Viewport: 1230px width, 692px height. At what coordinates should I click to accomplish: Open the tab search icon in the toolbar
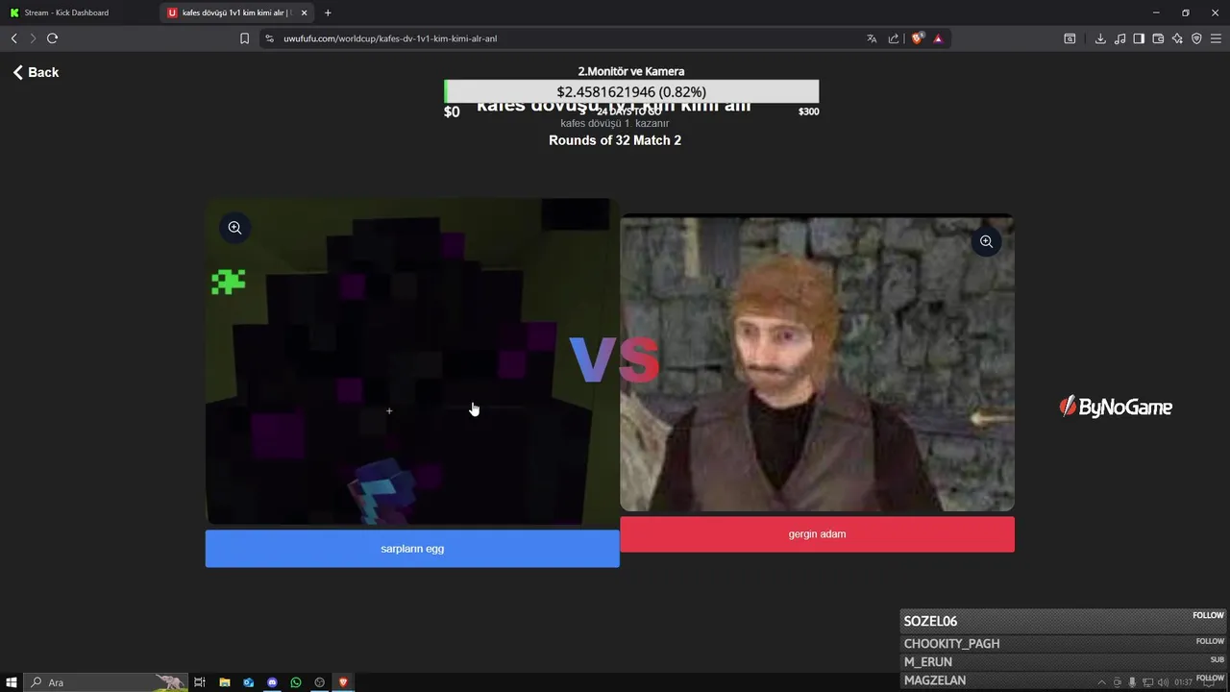[x=1070, y=38]
